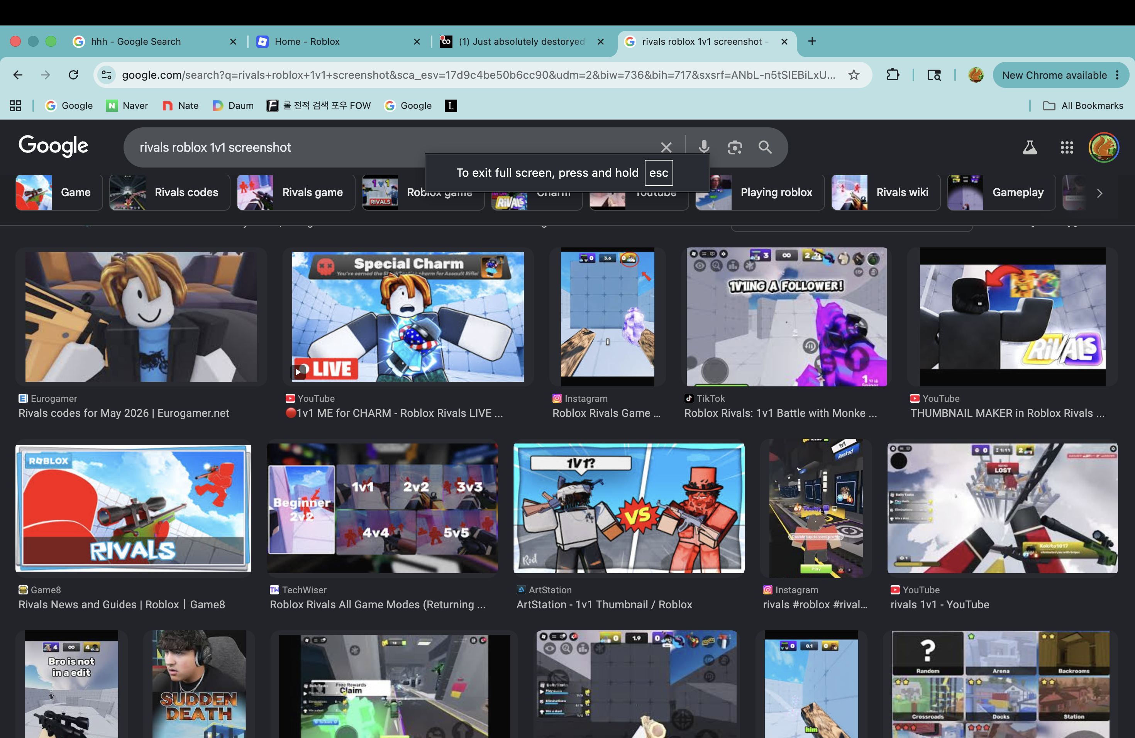Start voice search with the microphone
The width and height of the screenshot is (1135, 738).
point(704,147)
